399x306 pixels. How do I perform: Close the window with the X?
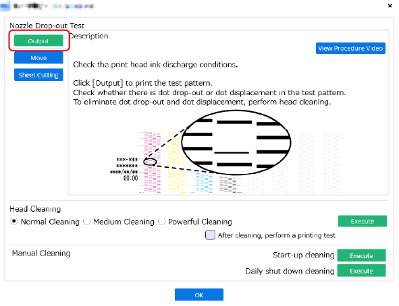point(390,5)
